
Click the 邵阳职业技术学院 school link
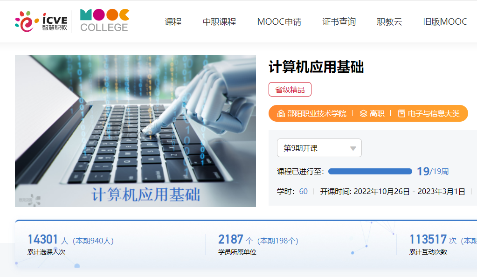317,113
